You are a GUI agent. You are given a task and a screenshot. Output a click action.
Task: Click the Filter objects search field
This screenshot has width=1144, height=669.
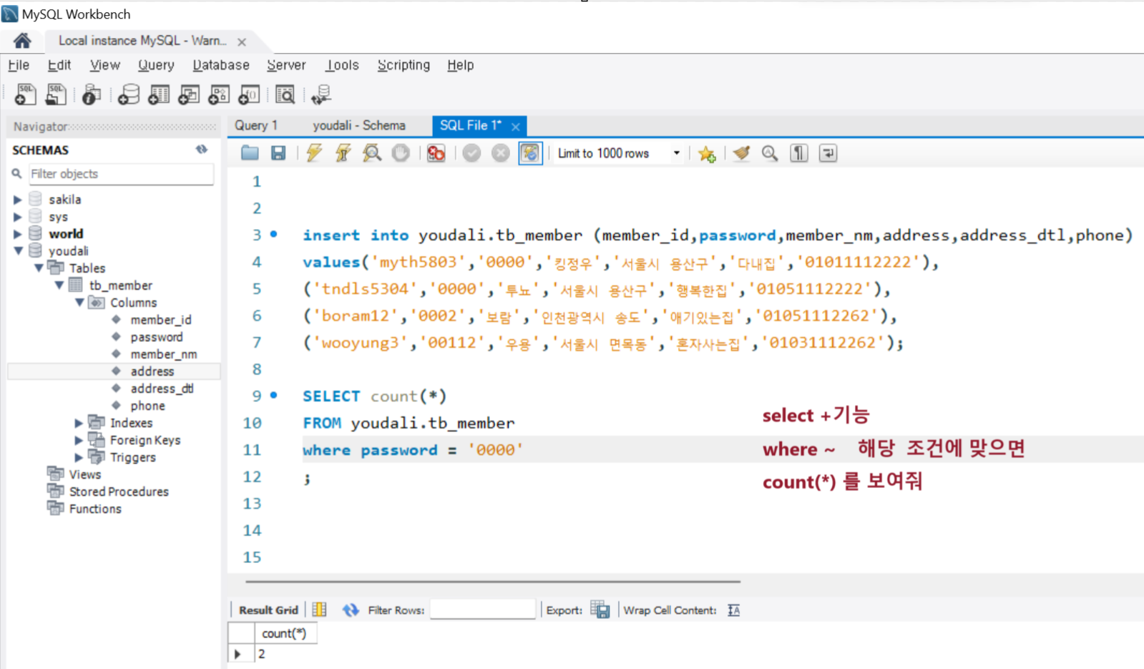120,174
